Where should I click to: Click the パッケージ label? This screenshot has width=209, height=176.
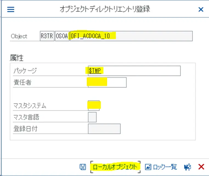coord(25,71)
